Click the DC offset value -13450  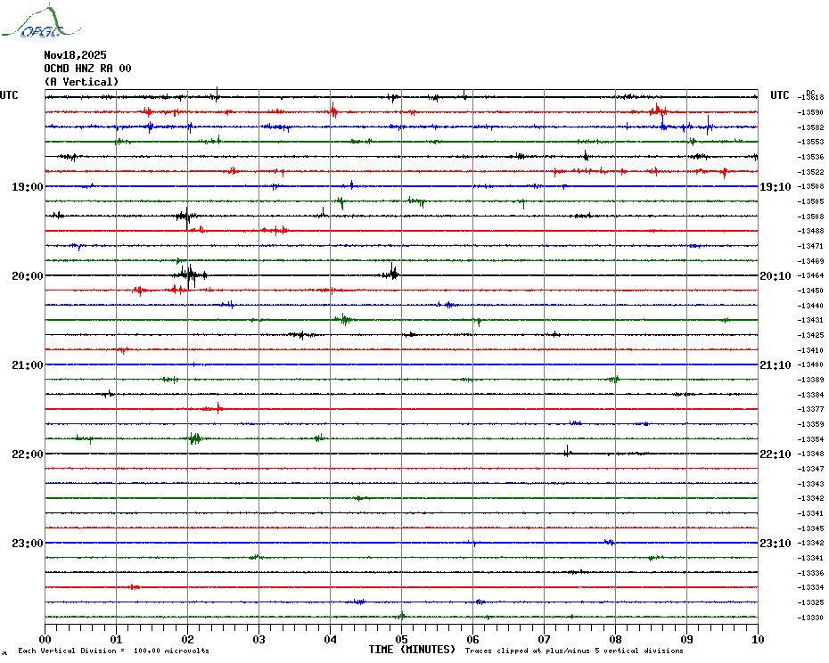(x=810, y=291)
